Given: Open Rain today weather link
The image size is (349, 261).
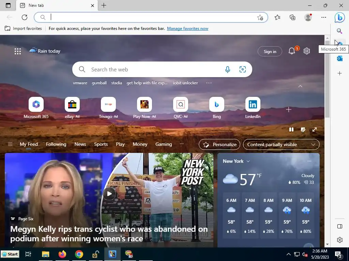Looking at the screenshot, I should [45, 51].
